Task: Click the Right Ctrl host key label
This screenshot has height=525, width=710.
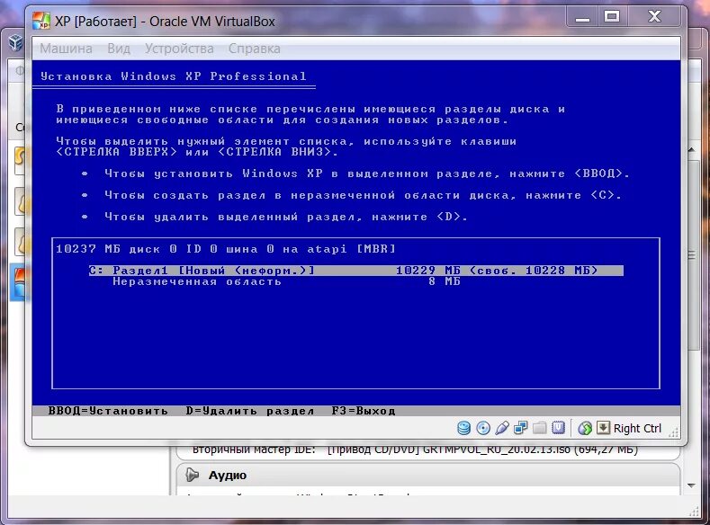Action: pos(637,428)
